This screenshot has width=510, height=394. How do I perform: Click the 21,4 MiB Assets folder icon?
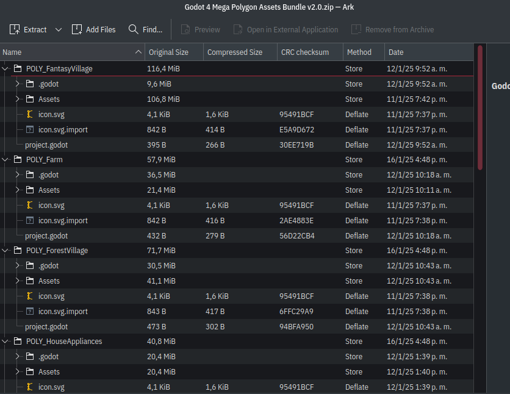pos(30,190)
